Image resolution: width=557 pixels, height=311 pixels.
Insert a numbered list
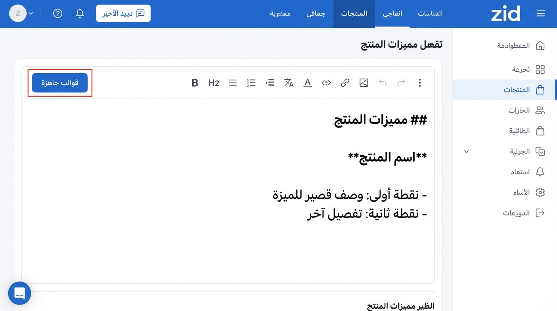pos(251,83)
